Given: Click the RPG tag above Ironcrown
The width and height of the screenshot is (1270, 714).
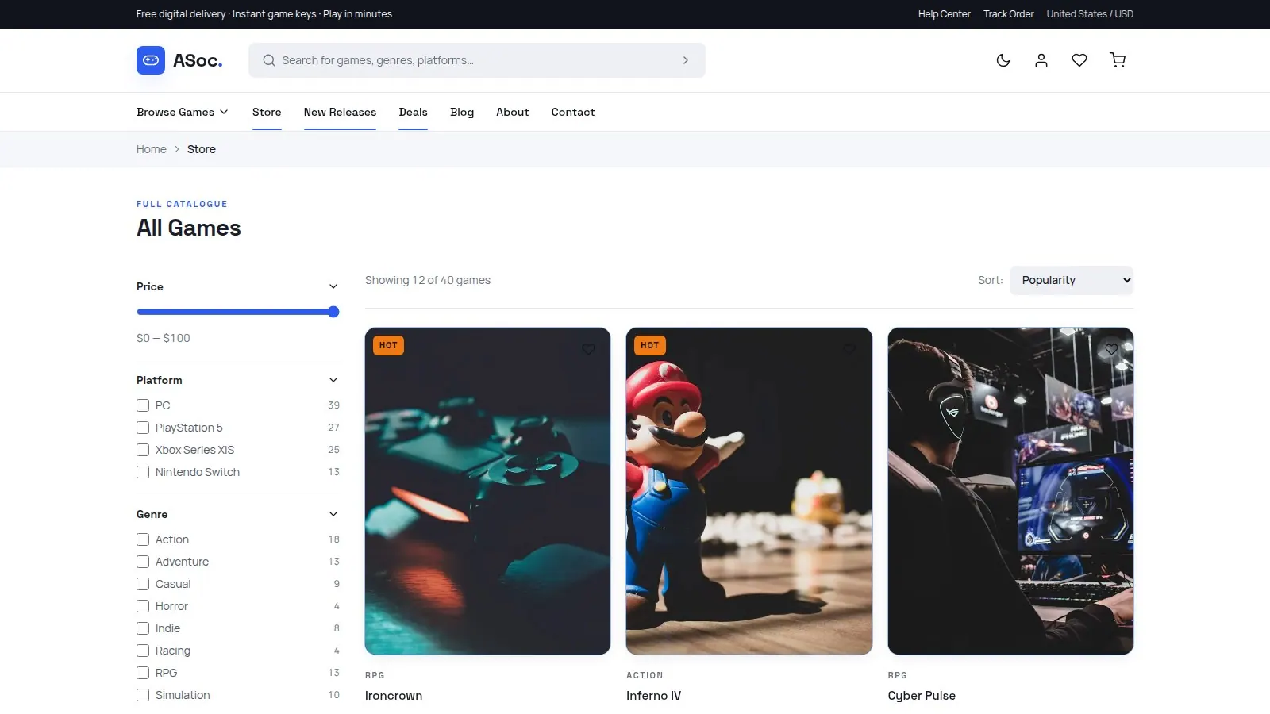Looking at the screenshot, I should pos(375,675).
